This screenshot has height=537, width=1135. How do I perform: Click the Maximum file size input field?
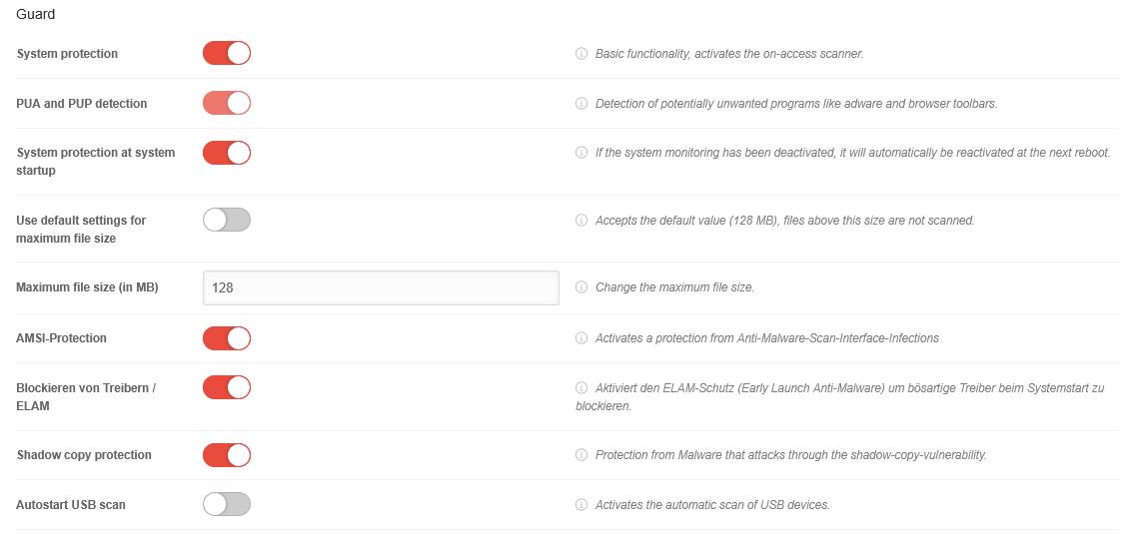(380, 287)
